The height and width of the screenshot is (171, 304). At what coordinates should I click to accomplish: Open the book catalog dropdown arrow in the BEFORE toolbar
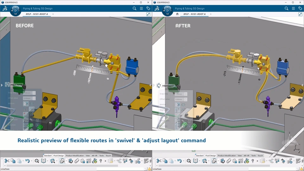click(x=47, y=161)
